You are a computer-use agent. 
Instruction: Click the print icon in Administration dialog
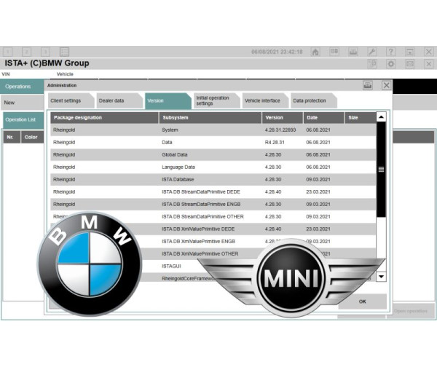pos(369,85)
